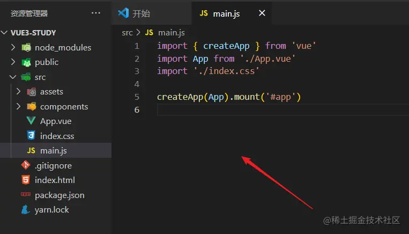Click the public folder icon
This screenshot has width=409, height=234.
point(26,62)
